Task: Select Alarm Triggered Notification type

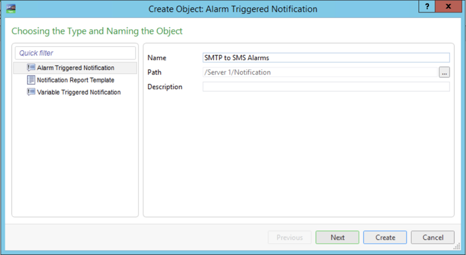Action: point(75,68)
